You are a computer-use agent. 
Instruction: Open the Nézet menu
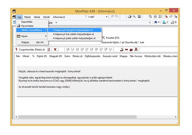click(x=27, y=17)
